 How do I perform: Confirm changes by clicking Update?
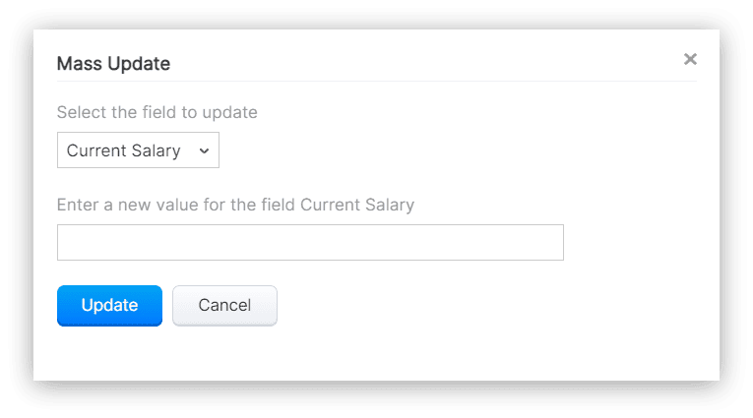[109, 305]
